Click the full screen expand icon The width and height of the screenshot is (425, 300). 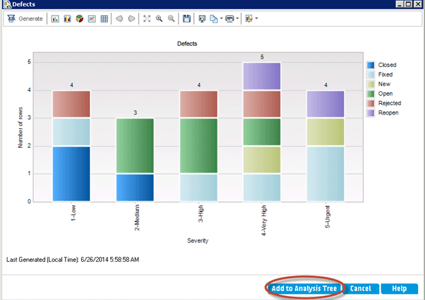[x=146, y=18]
